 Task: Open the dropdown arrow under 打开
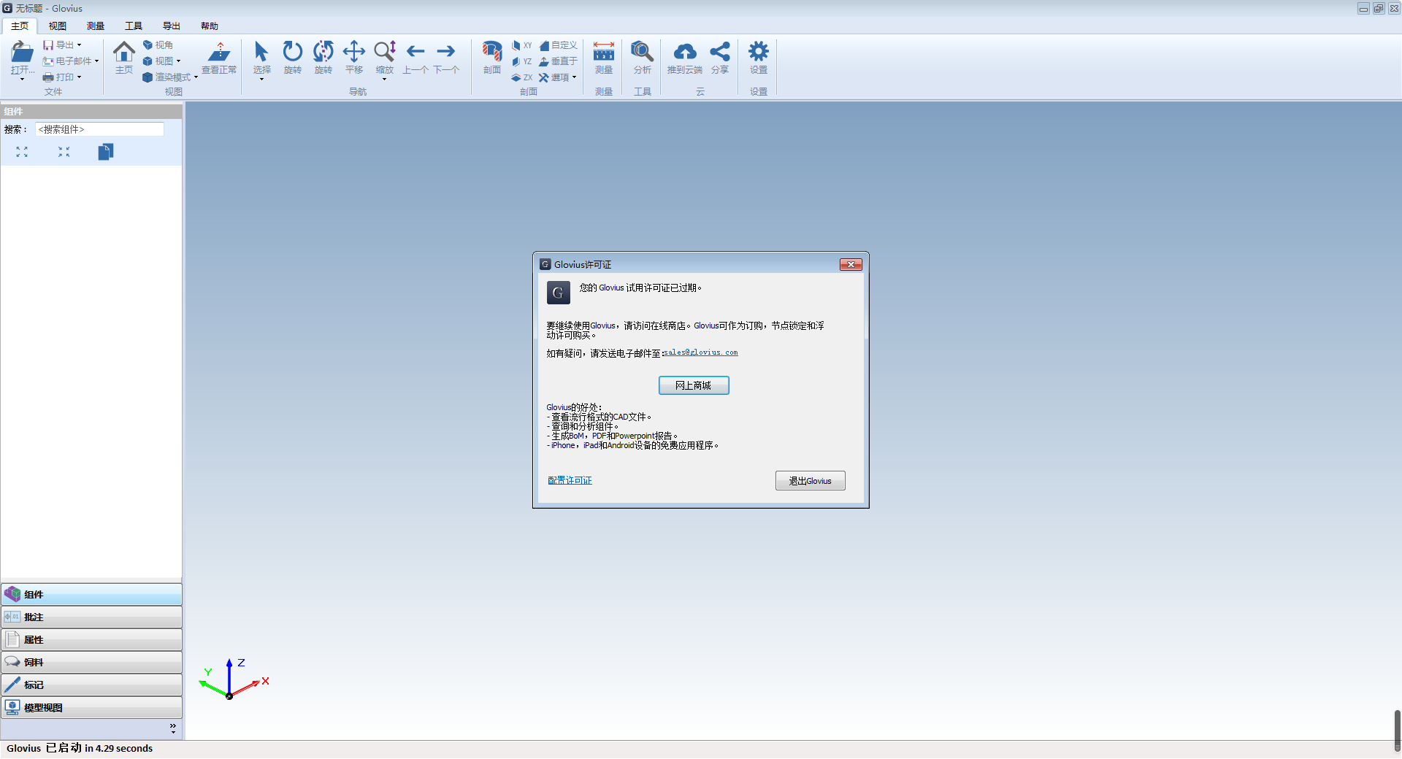click(22, 80)
